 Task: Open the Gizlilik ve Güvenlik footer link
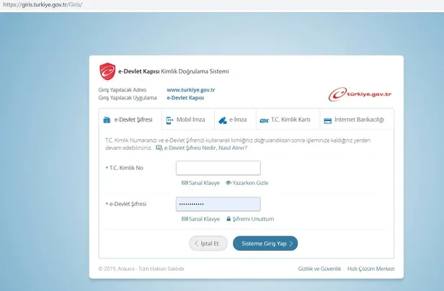click(318, 269)
